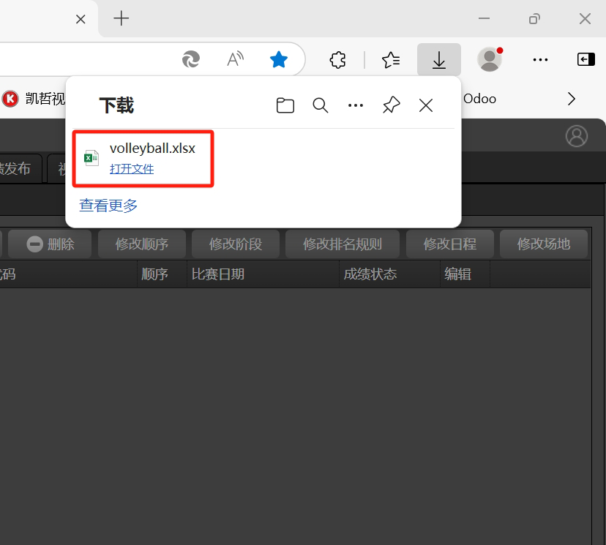Click the Downloads toolbar button
The width and height of the screenshot is (606, 545).
coord(438,60)
